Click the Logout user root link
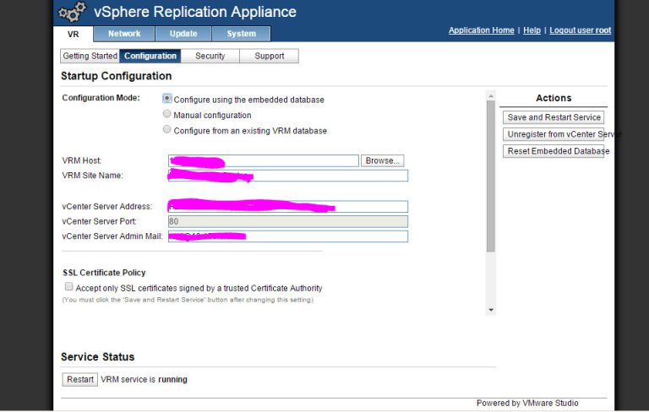The height and width of the screenshot is (412, 649). click(580, 30)
